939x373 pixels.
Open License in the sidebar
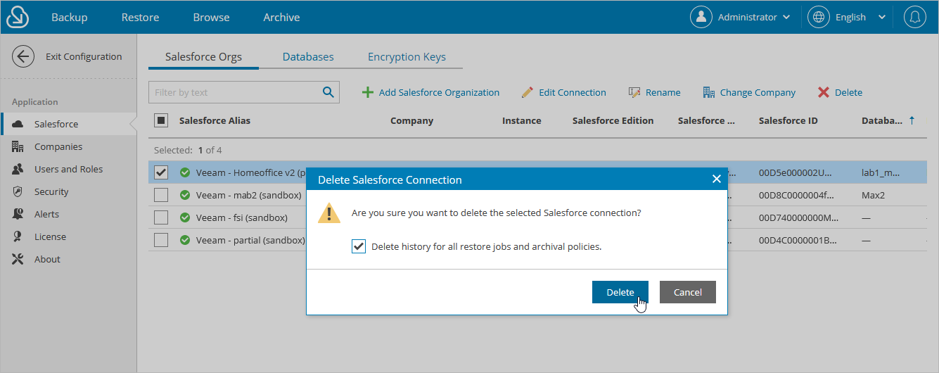coord(50,236)
